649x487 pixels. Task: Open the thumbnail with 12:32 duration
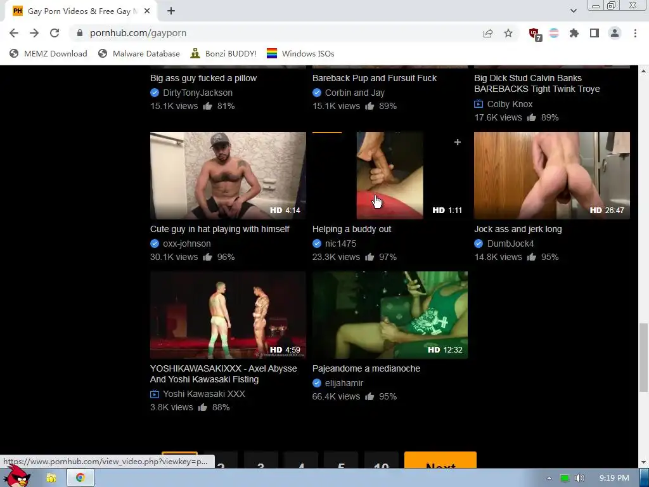click(390, 315)
